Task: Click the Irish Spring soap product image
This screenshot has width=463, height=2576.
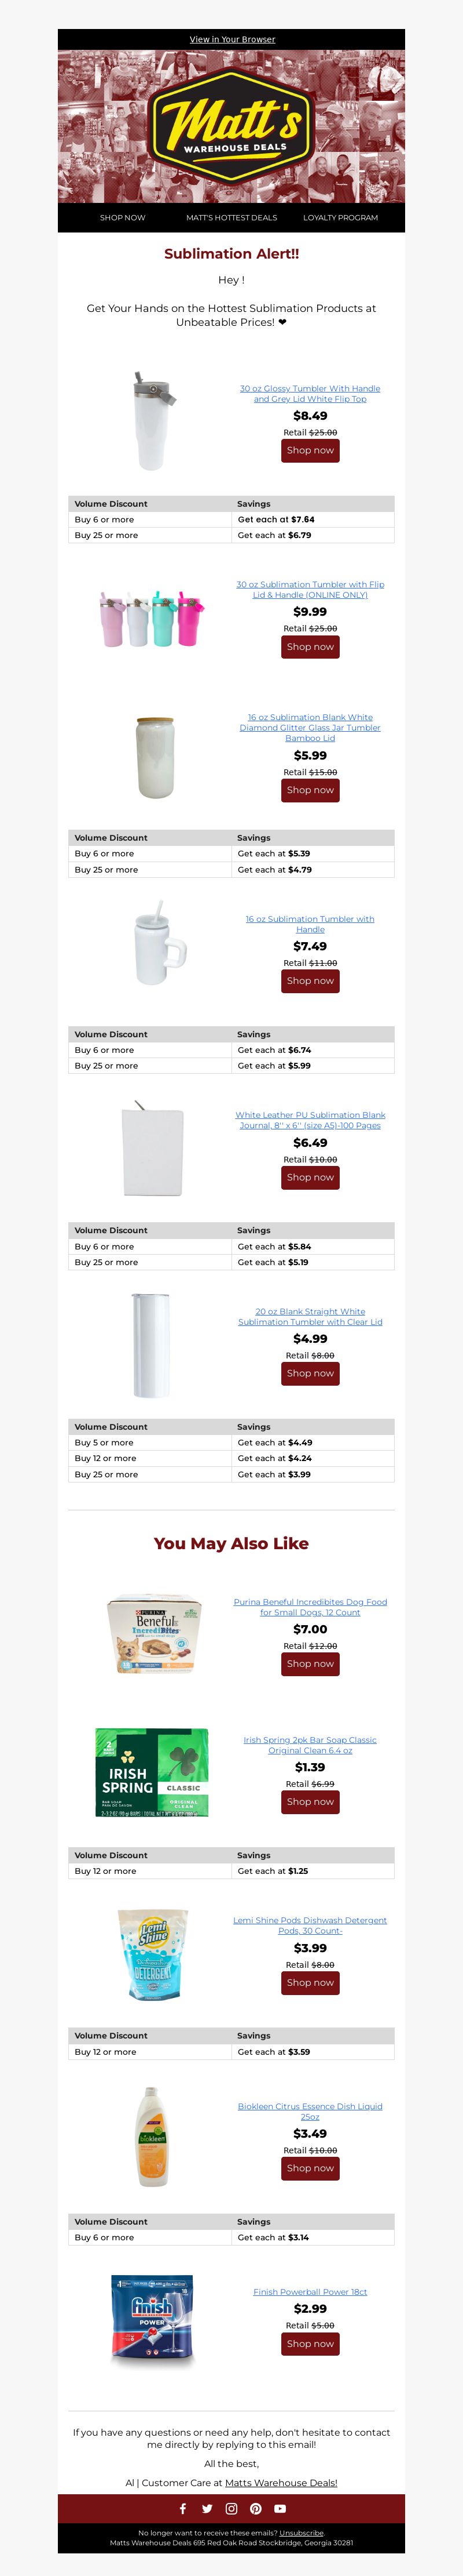Action: pos(152,1772)
